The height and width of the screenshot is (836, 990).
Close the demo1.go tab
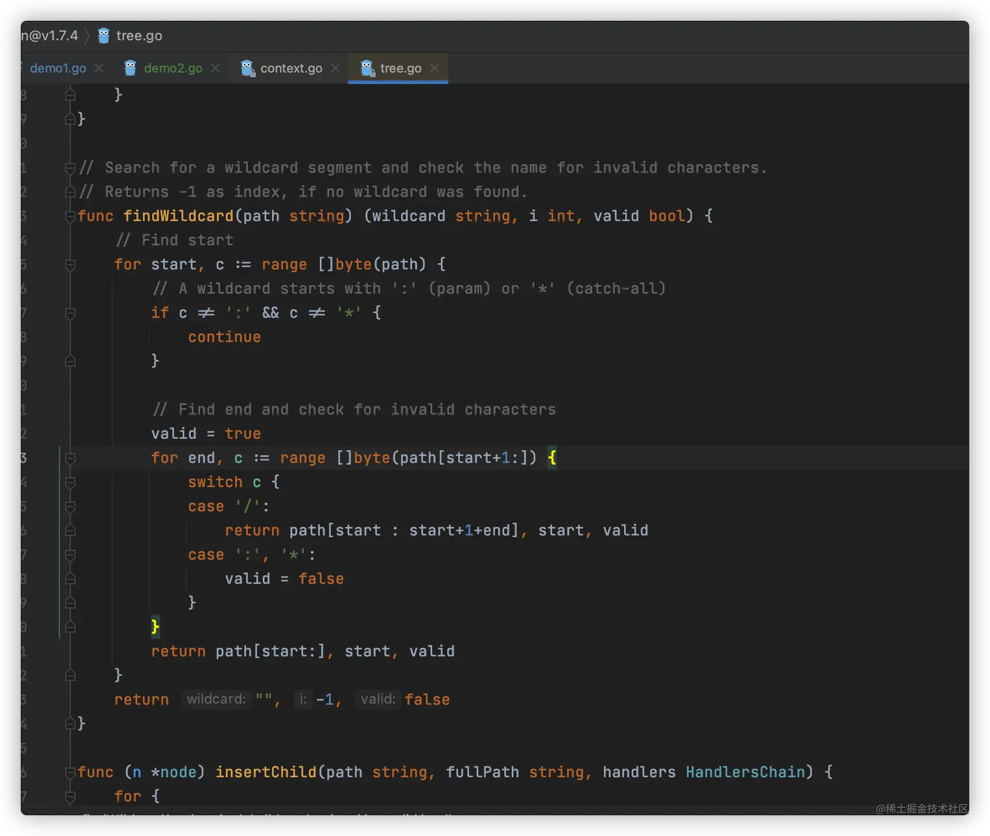tap(99, 68)
